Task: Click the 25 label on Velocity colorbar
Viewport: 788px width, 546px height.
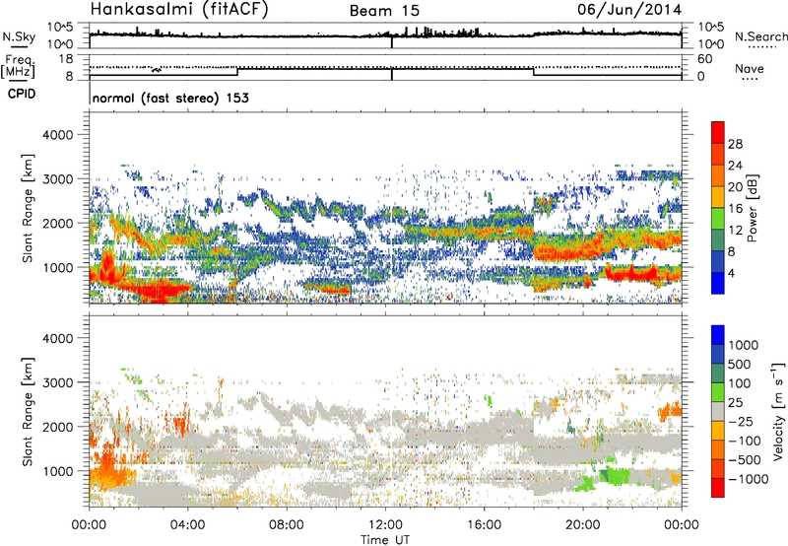Action: click(736, 403)
